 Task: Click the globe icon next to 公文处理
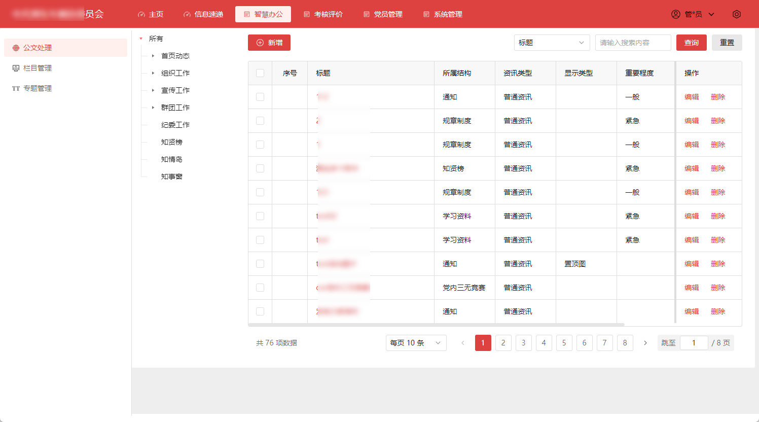(x=16, y=48)
